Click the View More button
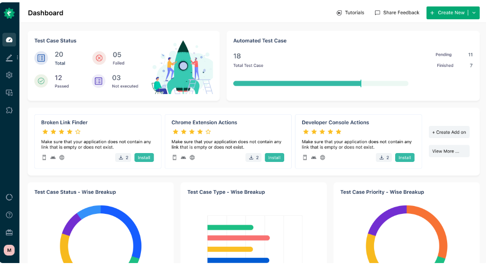 coord(449,151)
